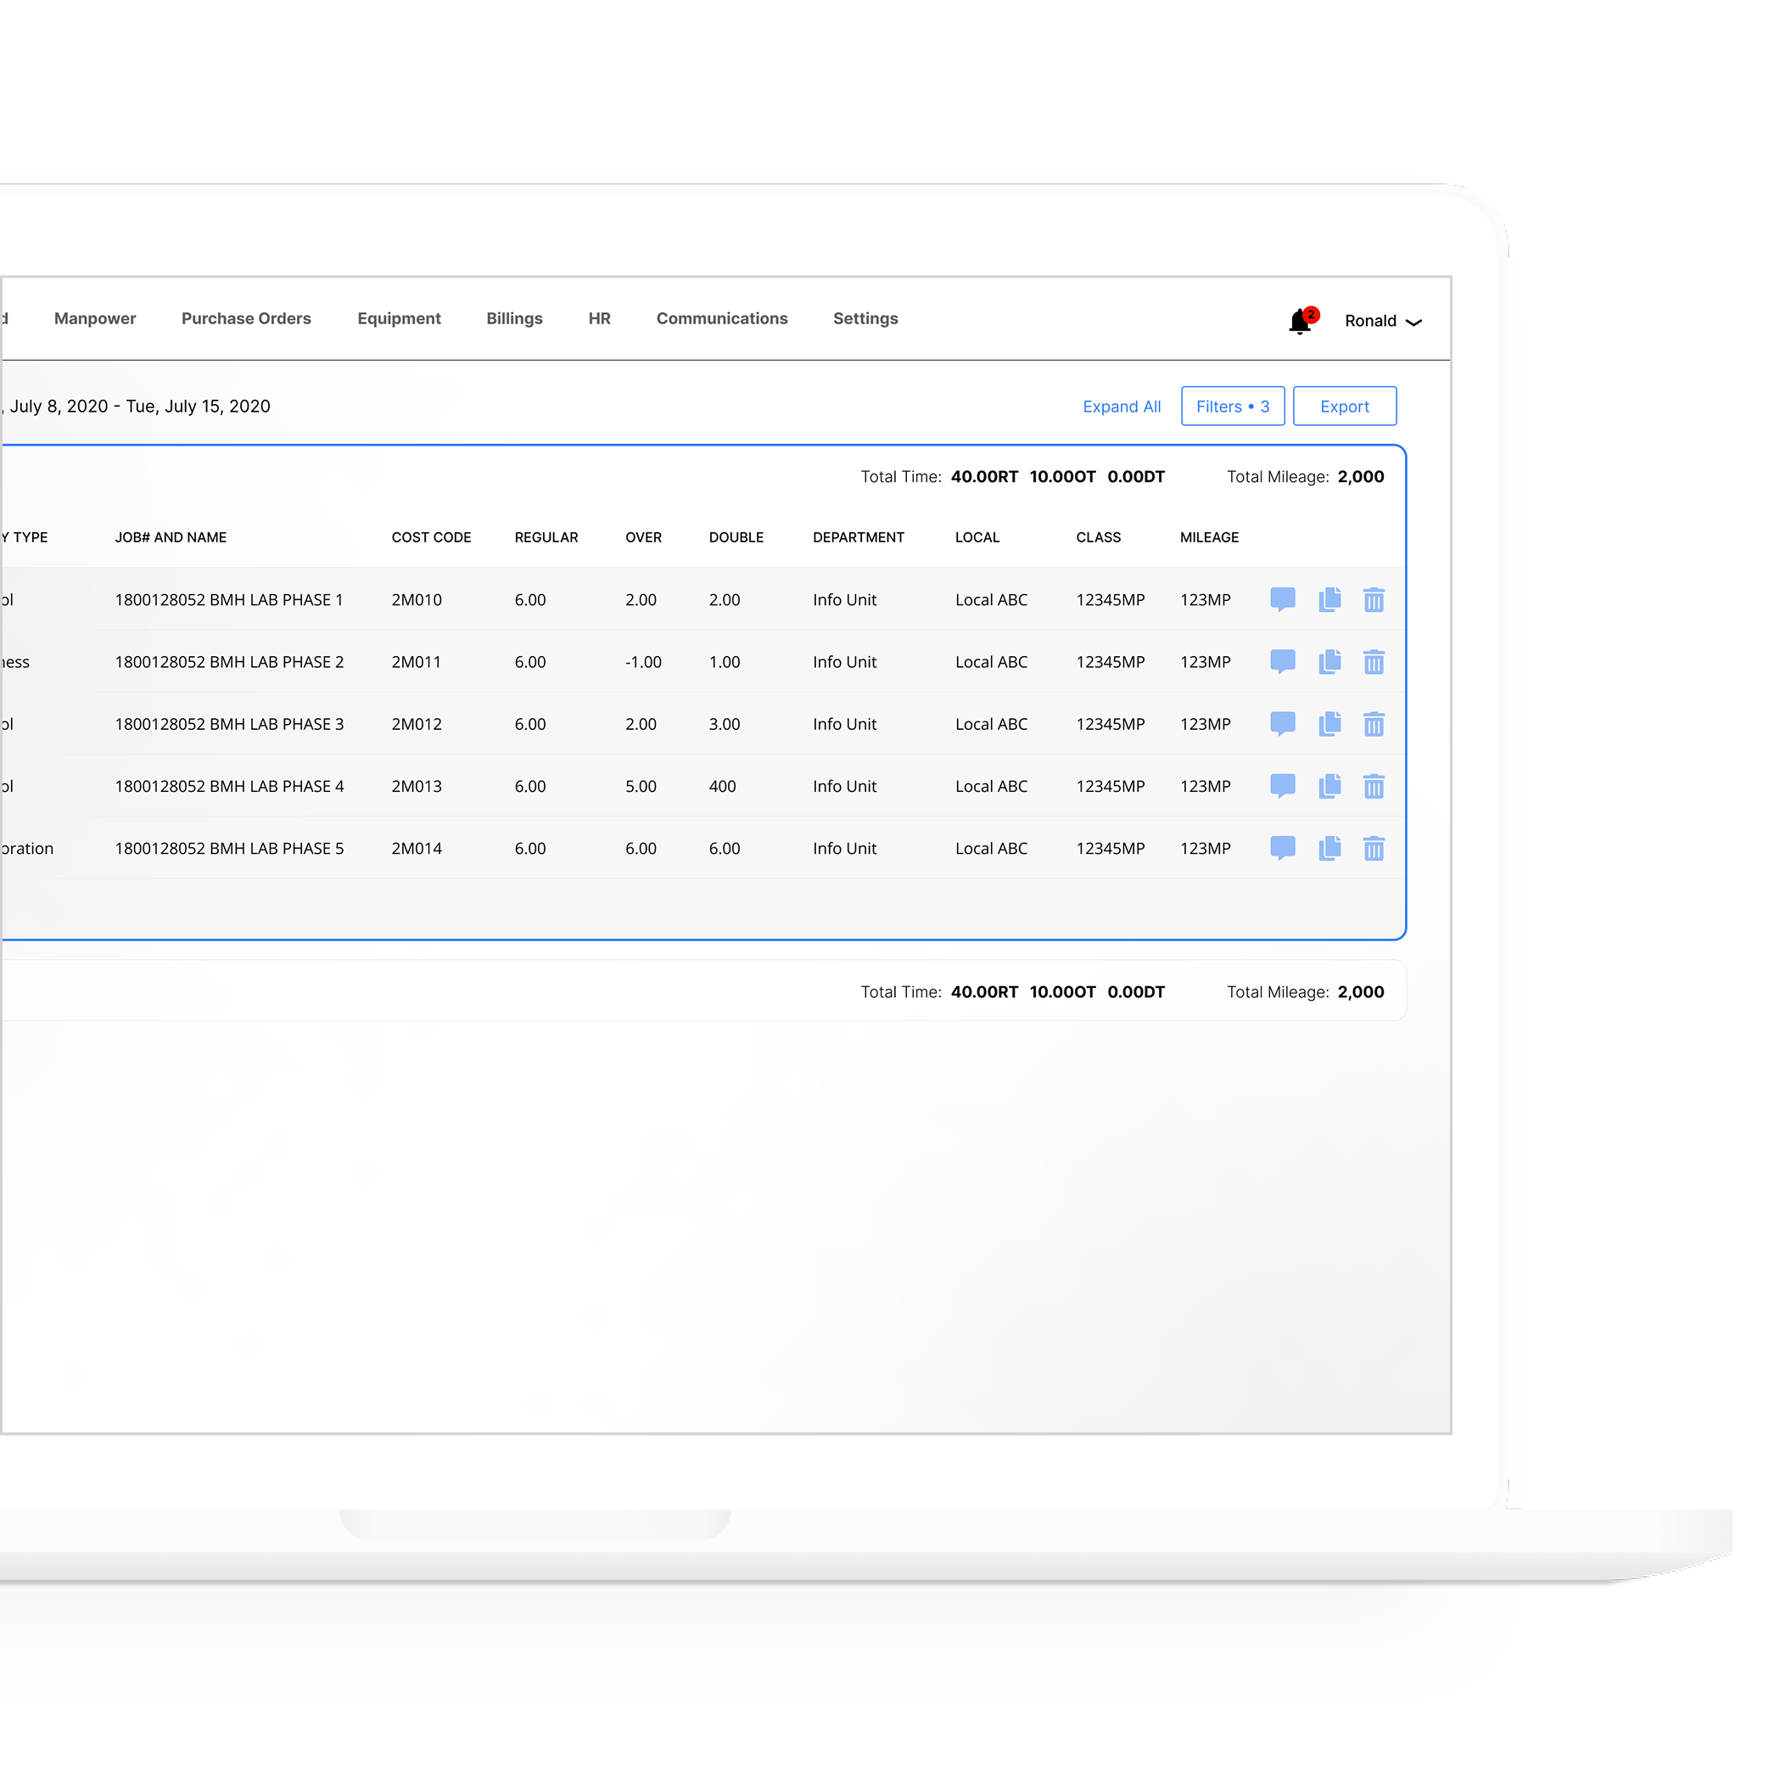Viewport: 1791px width, 1790px height.
Task: Open the Ronald account dropdown
Action: 1381,321
